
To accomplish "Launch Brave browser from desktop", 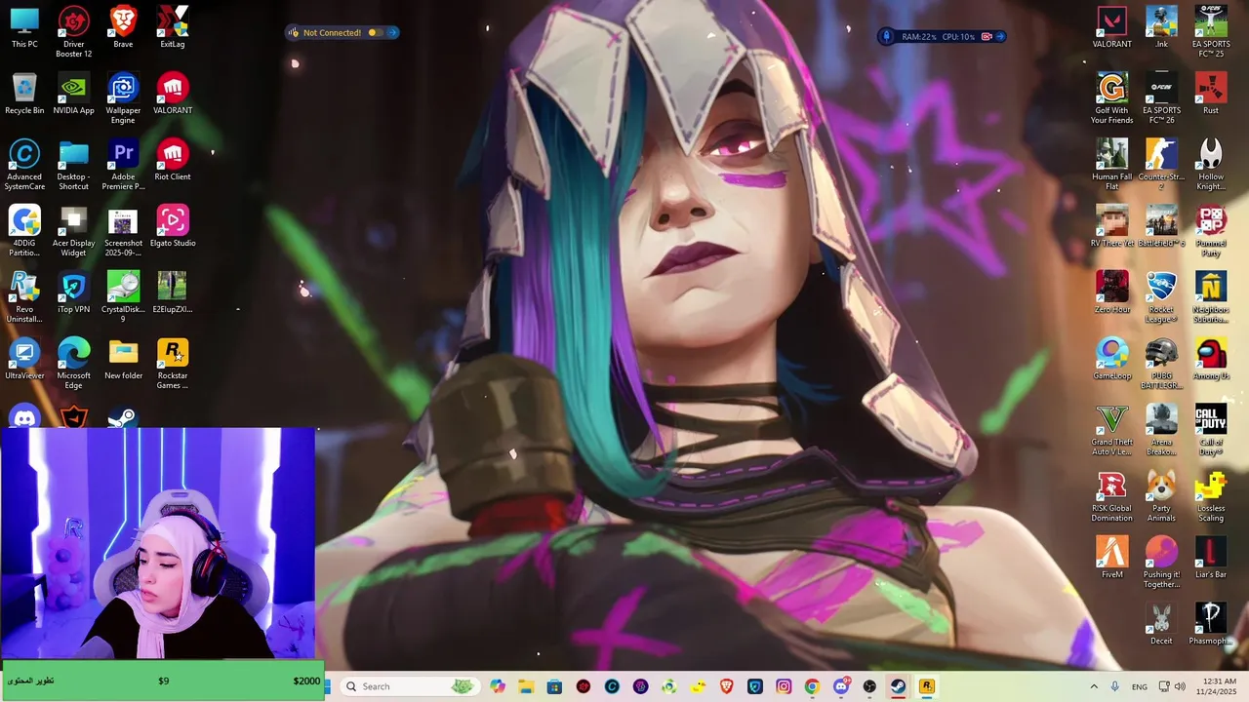I will click(123, 27).
